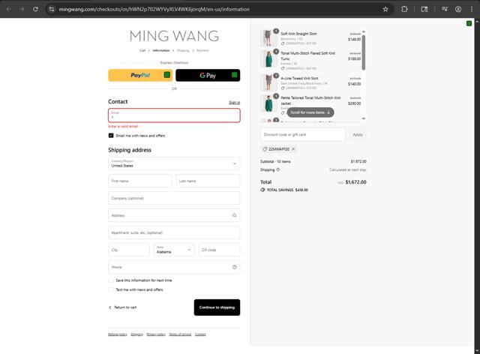Open the State dropdown showing Alabama
Image resolution: width=480 pixels, height=354 pixels.
point(174,250)
